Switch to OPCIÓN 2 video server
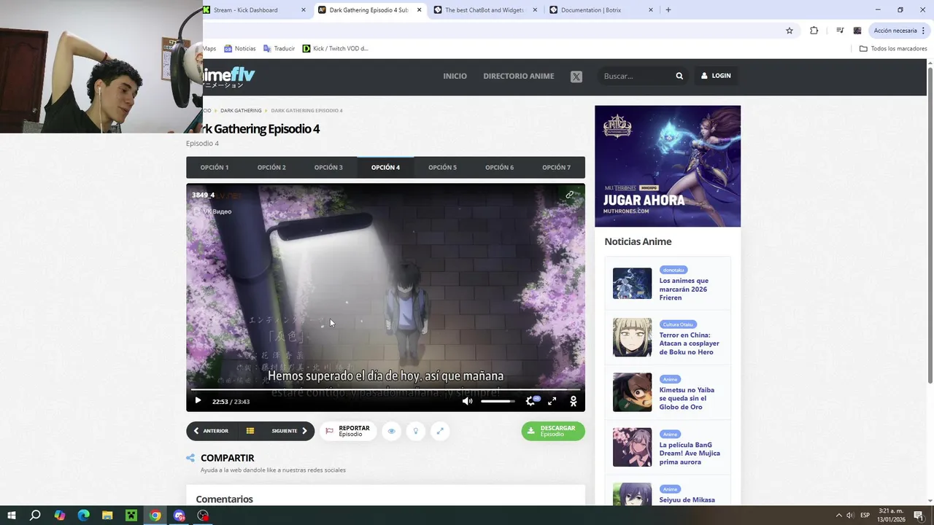 271,167
